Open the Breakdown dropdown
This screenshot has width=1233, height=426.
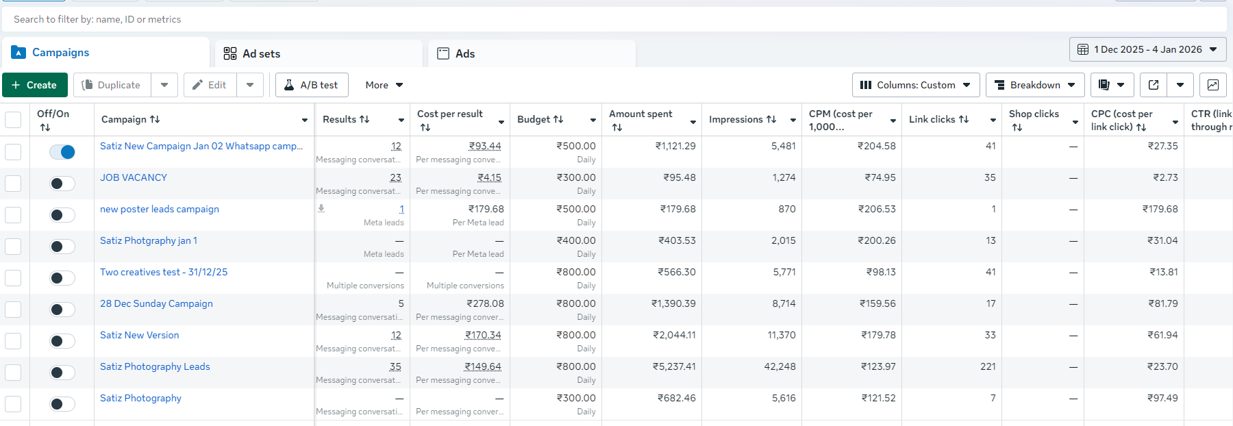[x=1035, y=85]
